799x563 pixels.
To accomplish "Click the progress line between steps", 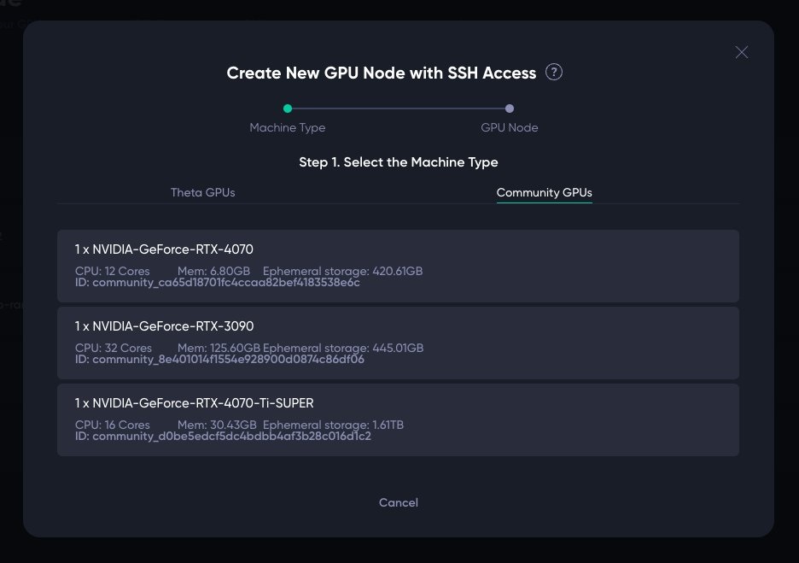I will (x=399, y=108).
